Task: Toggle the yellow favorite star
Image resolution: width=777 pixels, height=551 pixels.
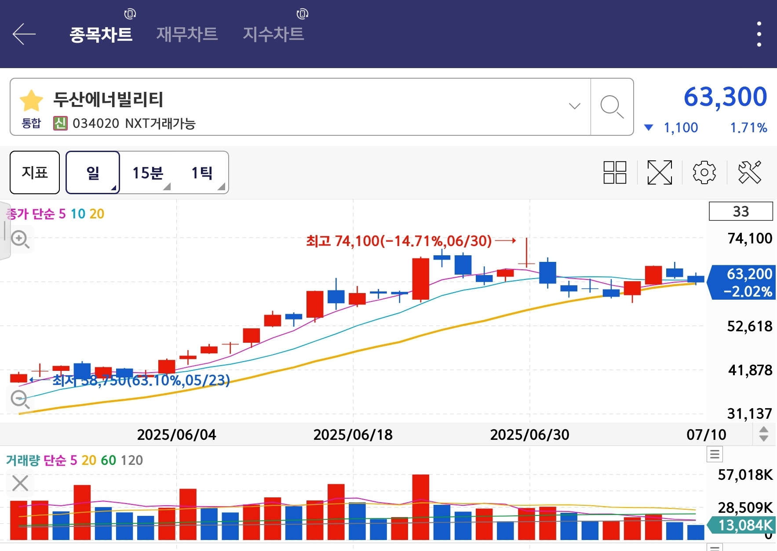Action: [x=31, y=101]
